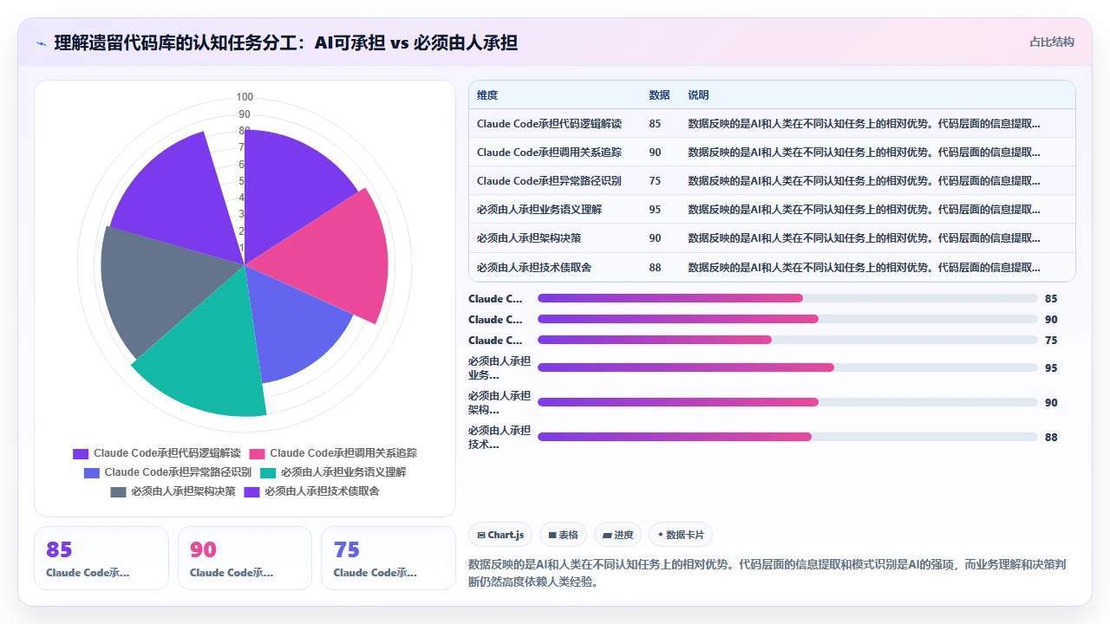Click the 数据 column header
The width and height of the screenshot is (1110, 624).
point(659,95)
